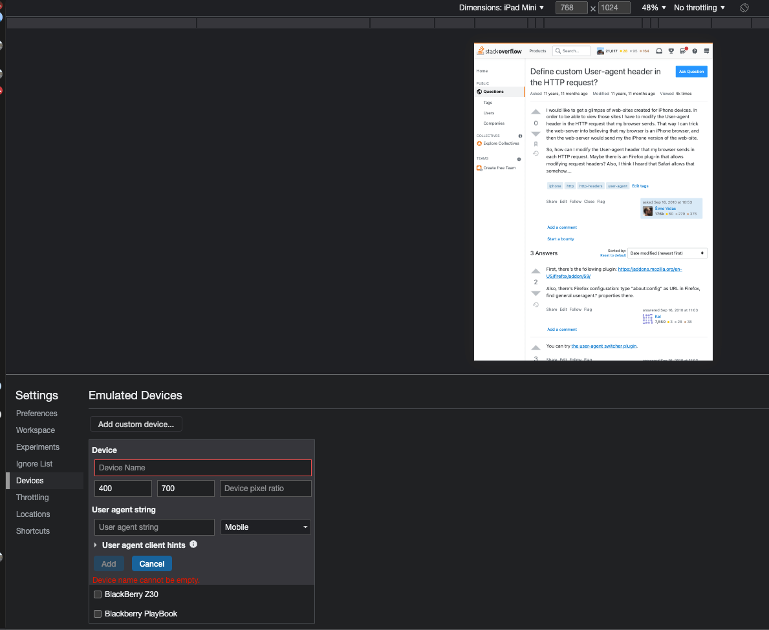Select Devices in Settings sidebar
Image resolution: width=769 pixels, height=630 pixels.
45,481
